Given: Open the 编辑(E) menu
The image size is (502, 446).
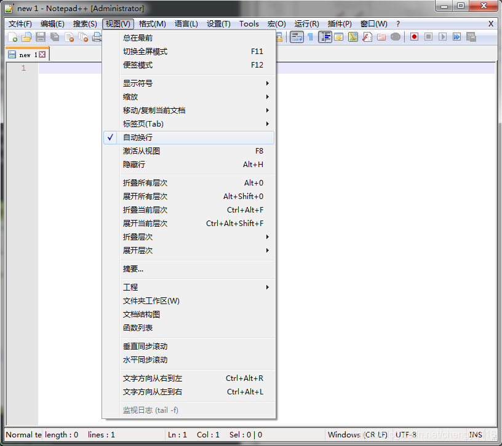Looking at the screenshot, I should pyautogui.click(x=52, y=24).
